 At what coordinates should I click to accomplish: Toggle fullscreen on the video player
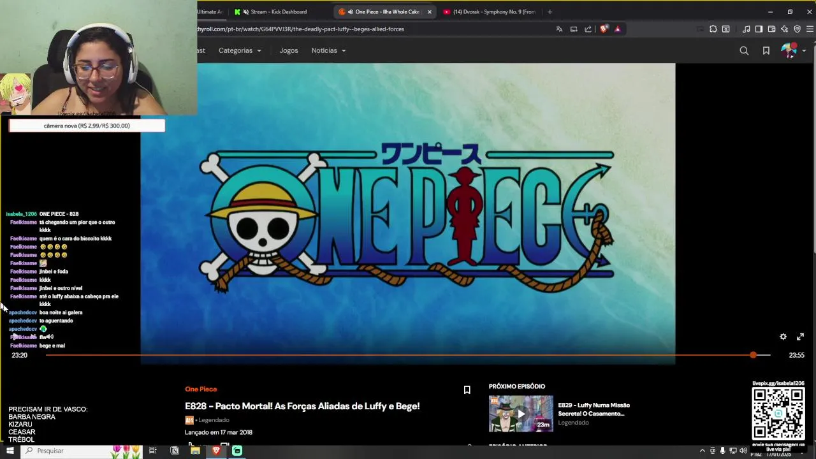(x=801, y=337)
